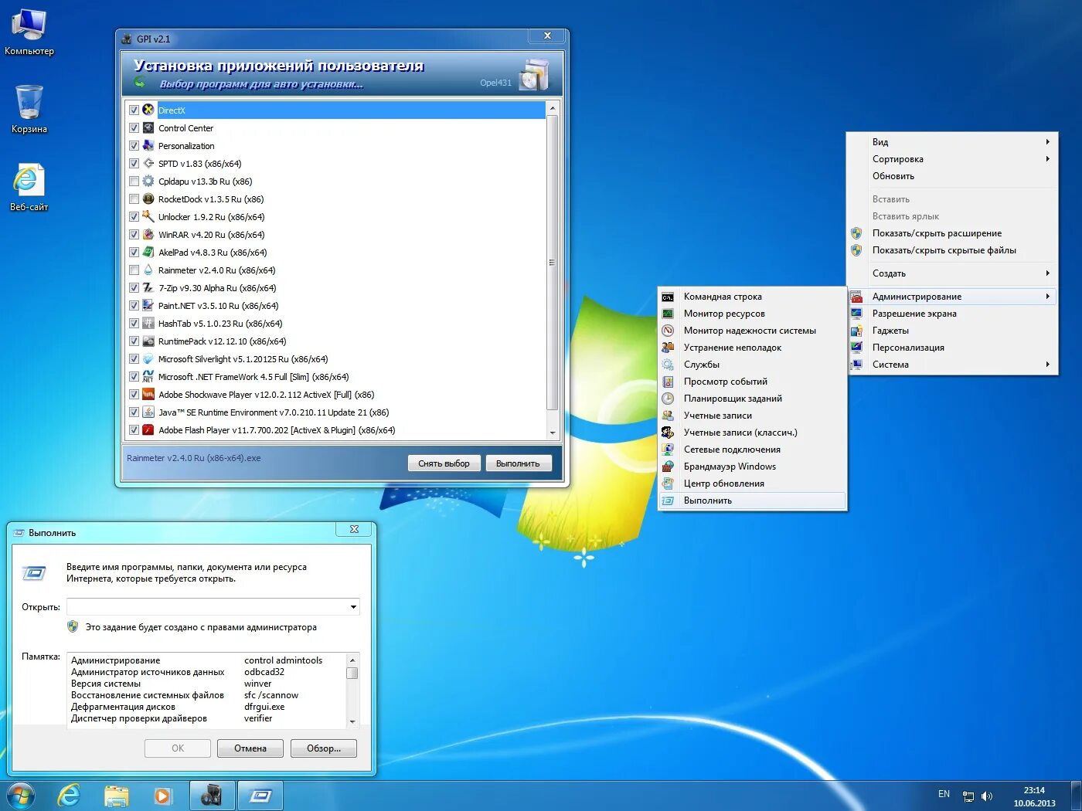Screen dimensions: 1082x811
Task: Click the volume speaker tray icon
Action: pyautogui.click(x=987, y=796)
